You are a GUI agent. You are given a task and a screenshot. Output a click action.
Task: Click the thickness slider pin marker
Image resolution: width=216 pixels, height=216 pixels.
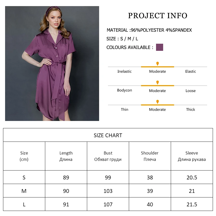(158, 102)
